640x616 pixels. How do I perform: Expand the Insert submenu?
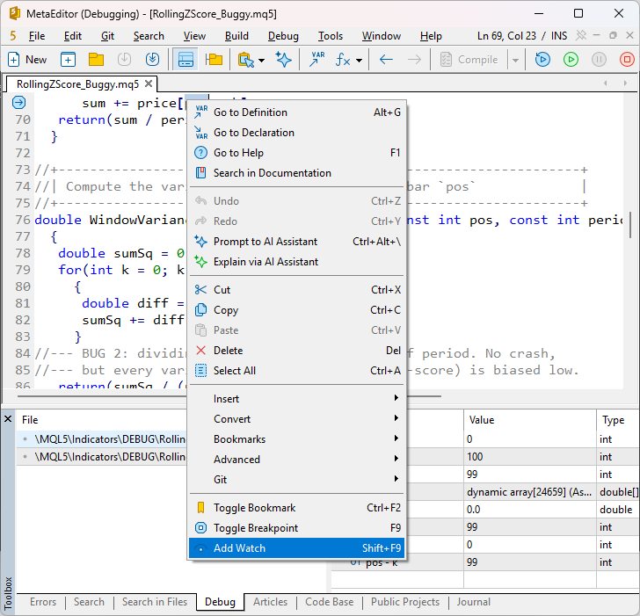[297, 399]
